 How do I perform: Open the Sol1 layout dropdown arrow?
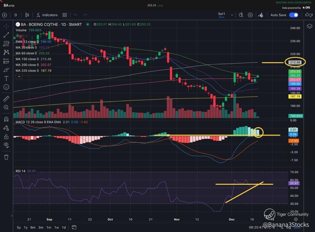point(232,15)
